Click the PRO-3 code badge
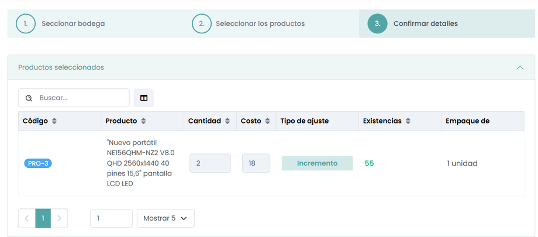538x237 pixels. tap(38, 163)
